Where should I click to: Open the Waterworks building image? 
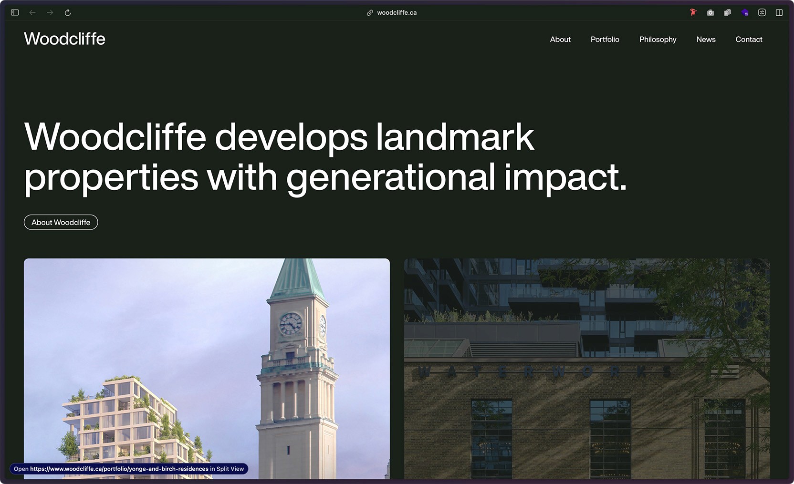click(587, 369)
